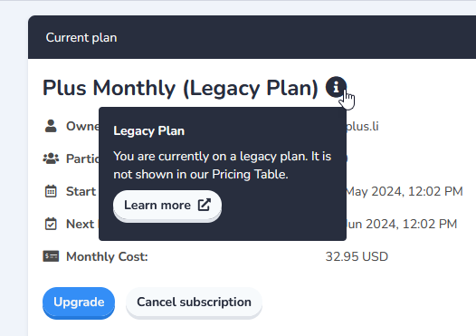Click the Start date calendar icon
The height and width of the screenshot is (336, 476).
51,191
